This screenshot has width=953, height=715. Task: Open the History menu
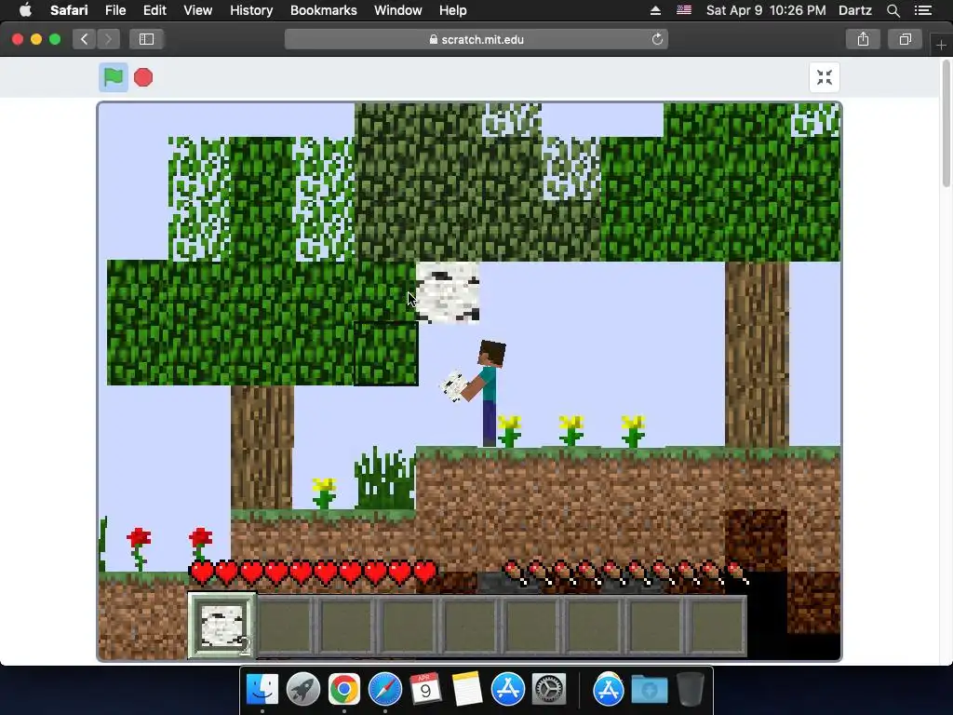[251, 10]
